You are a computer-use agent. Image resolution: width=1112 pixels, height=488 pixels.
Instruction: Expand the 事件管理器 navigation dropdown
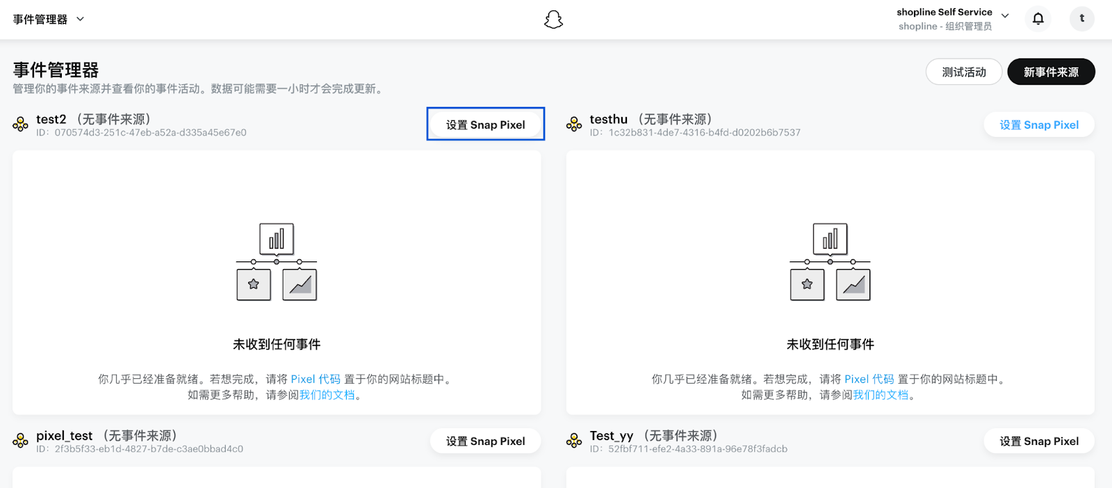tap(49, 19)
